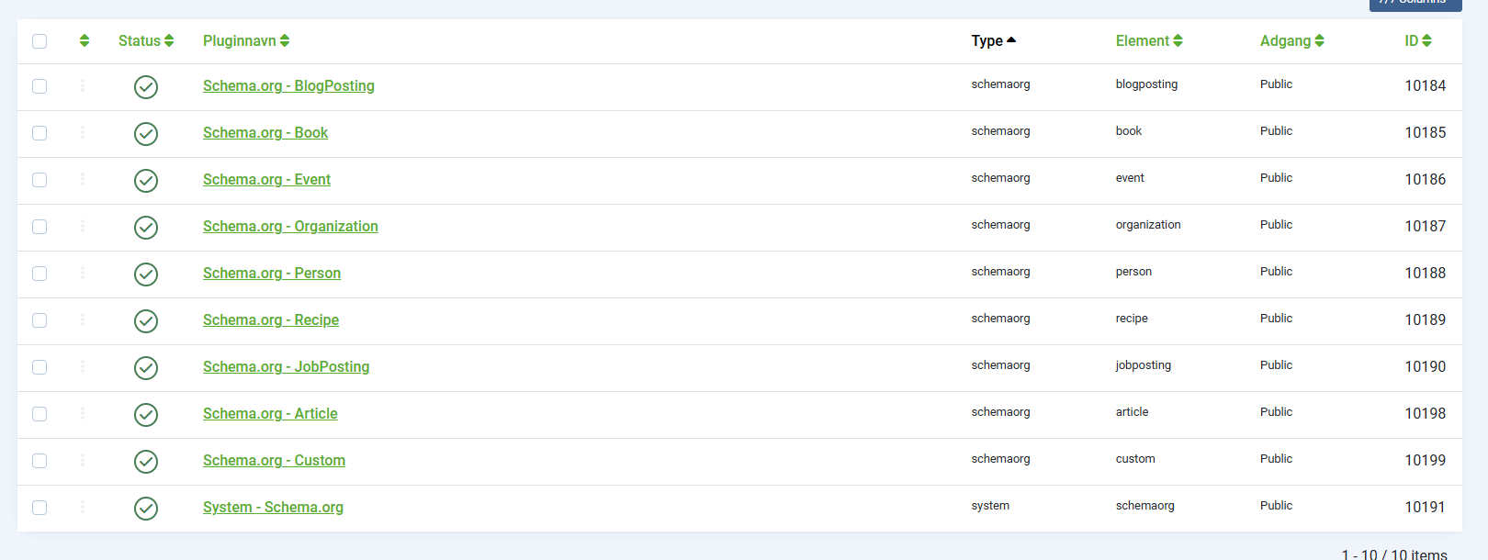Toggle enabled status of Schema.org - Organization

click(x=146, y=228)
